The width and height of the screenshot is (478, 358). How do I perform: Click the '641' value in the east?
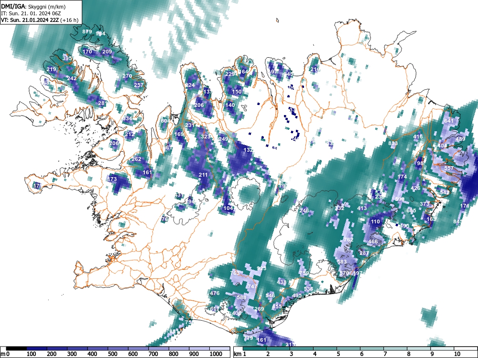(x=449, y=121)
